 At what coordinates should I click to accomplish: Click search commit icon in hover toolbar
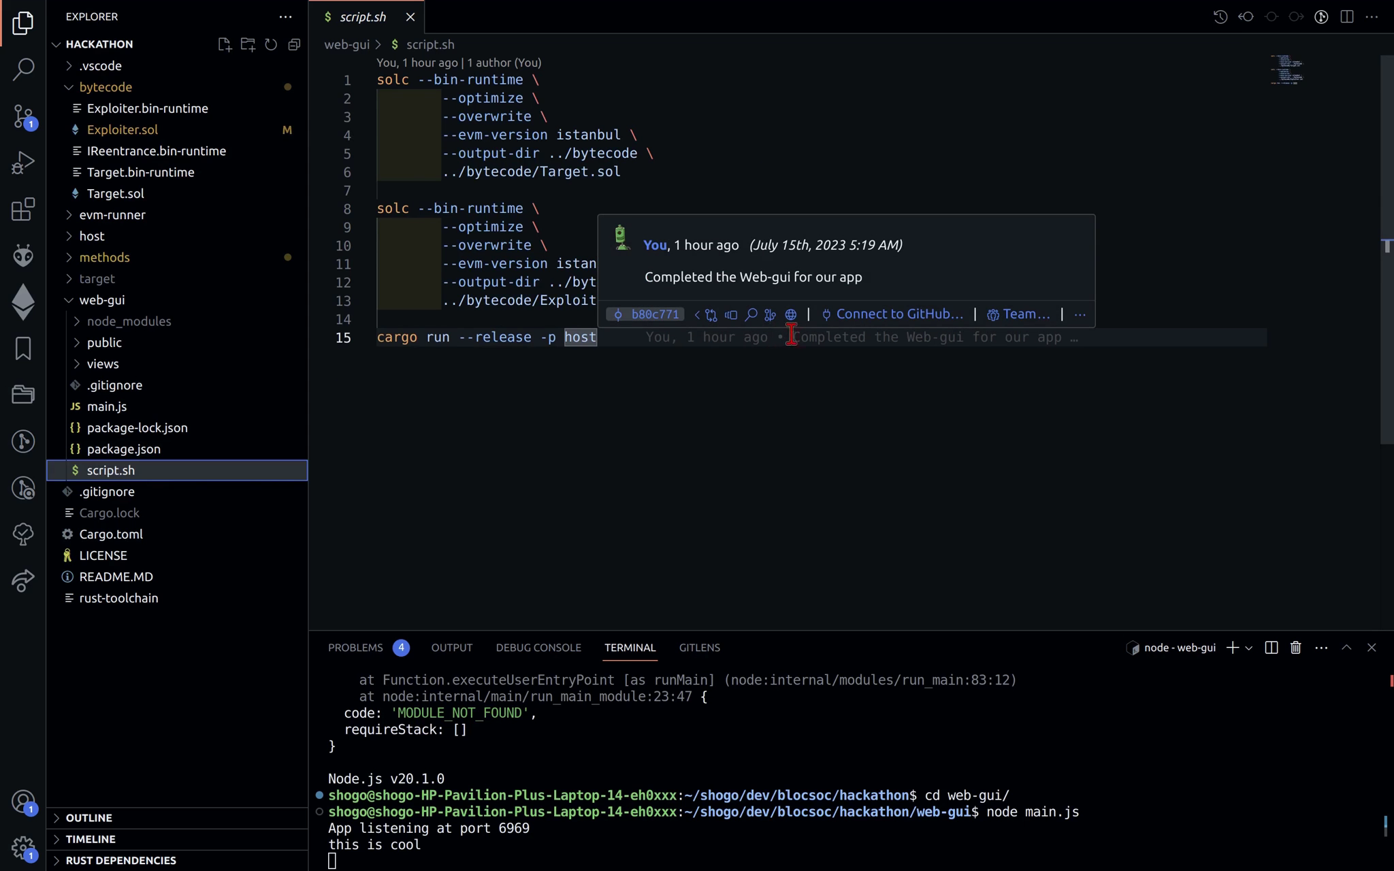(x=751, y=314)
